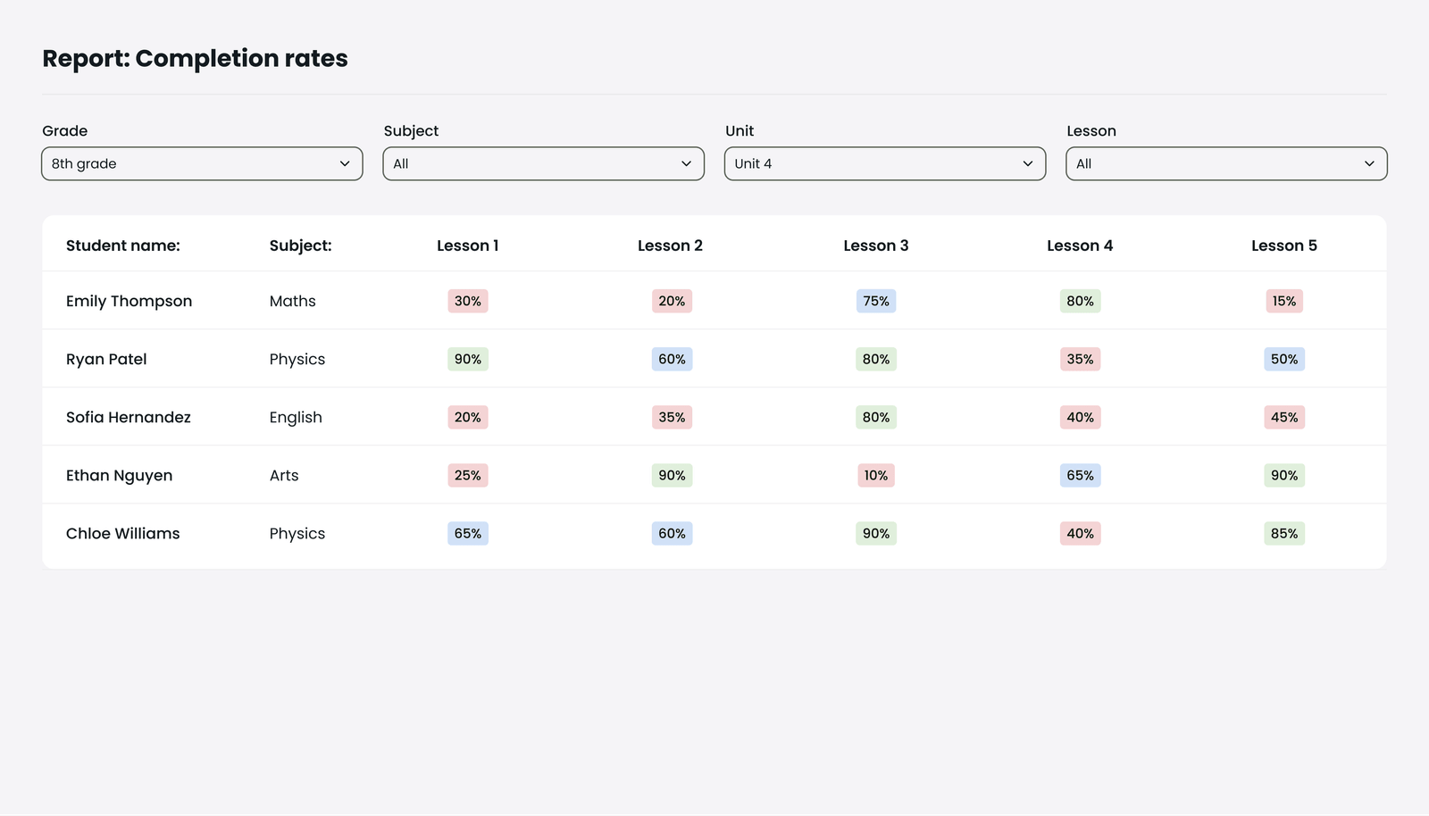Select student Ryan Patel
Screen dimensions: 1429x816
[x=106, y=359]
